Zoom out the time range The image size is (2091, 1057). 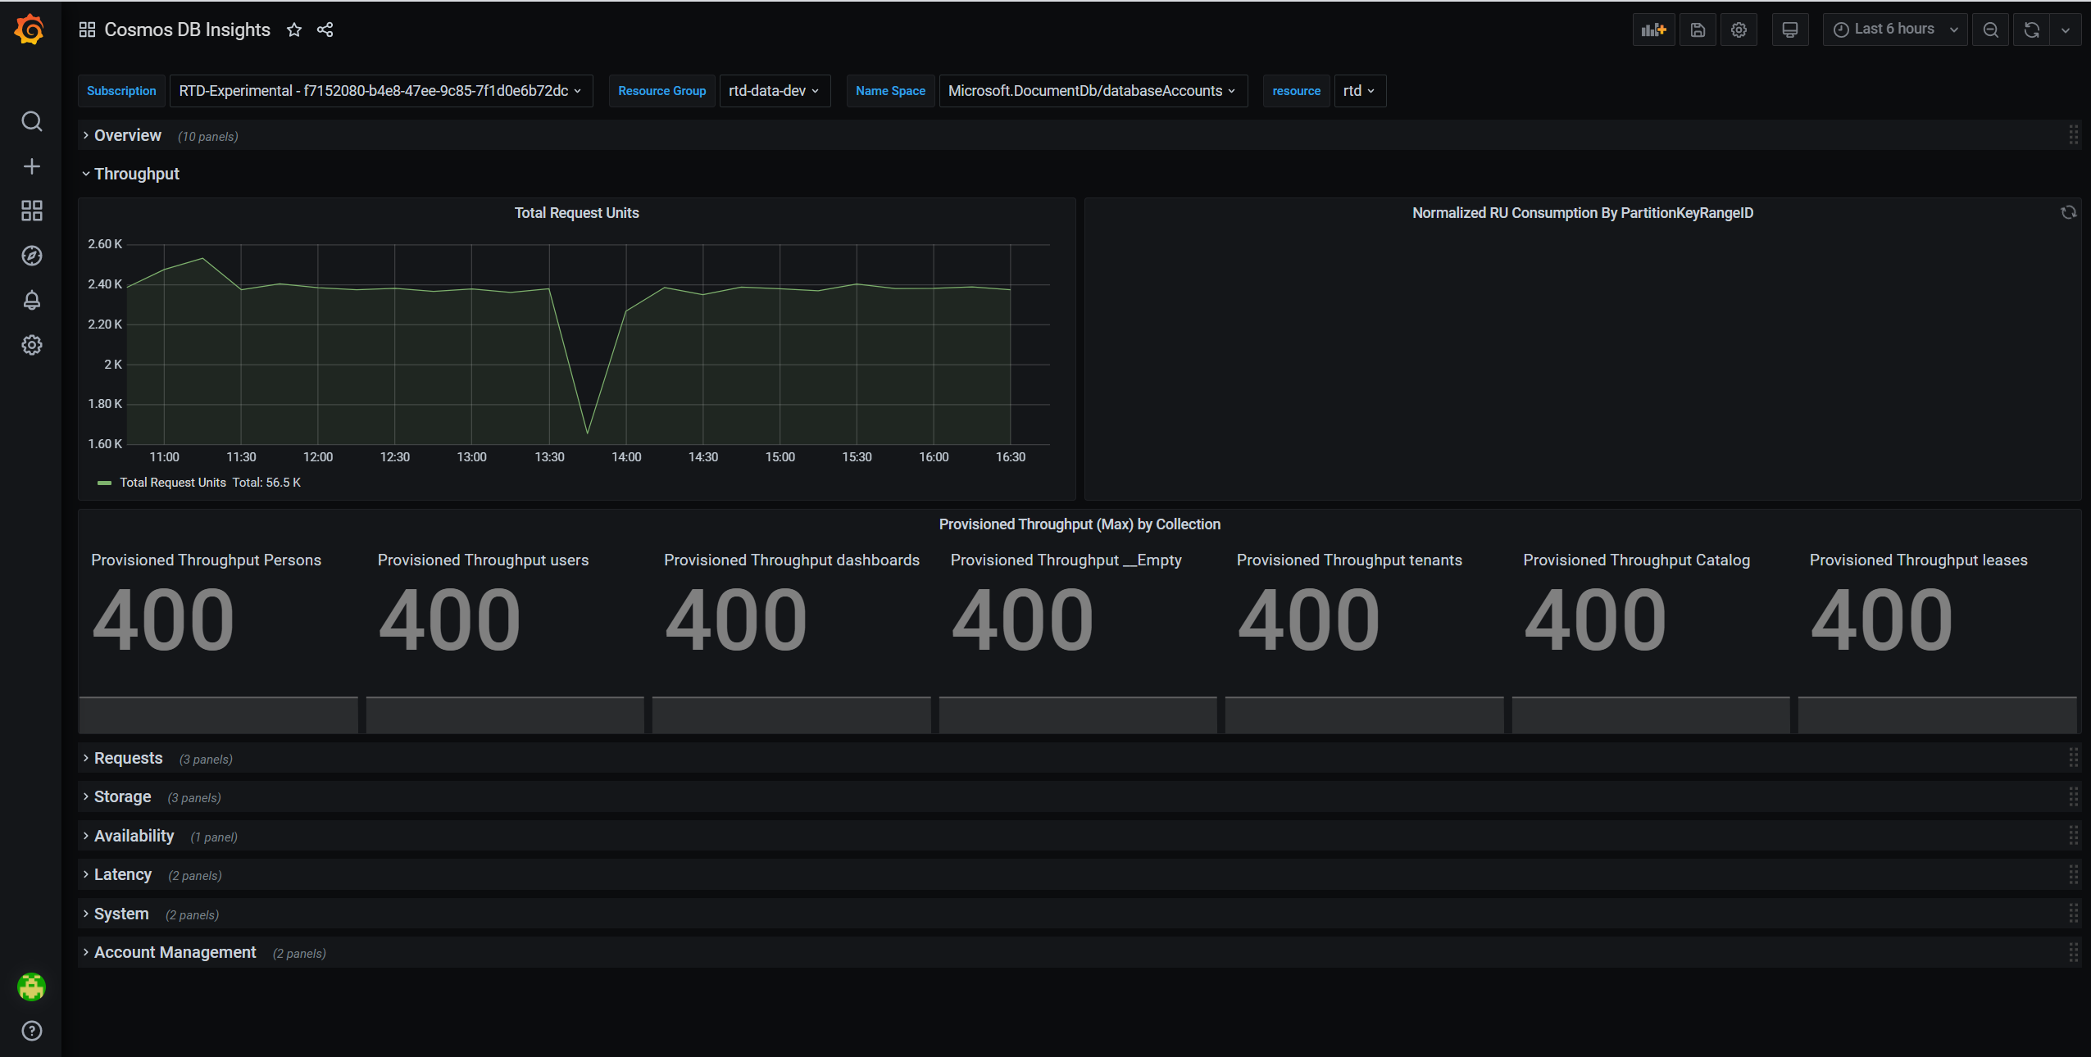tap(1990, 29)
